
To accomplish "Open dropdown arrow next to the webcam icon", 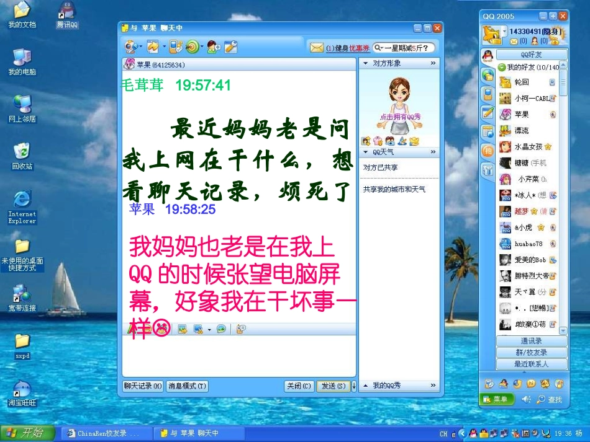I will (141, 46).
